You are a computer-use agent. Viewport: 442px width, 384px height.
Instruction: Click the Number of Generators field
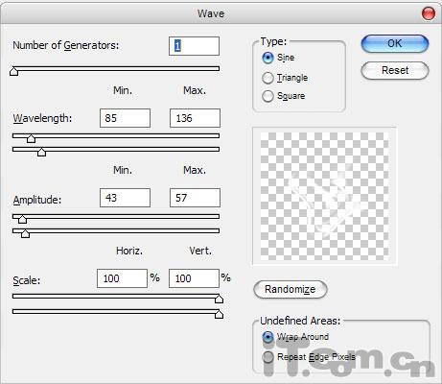coord(194,46)
